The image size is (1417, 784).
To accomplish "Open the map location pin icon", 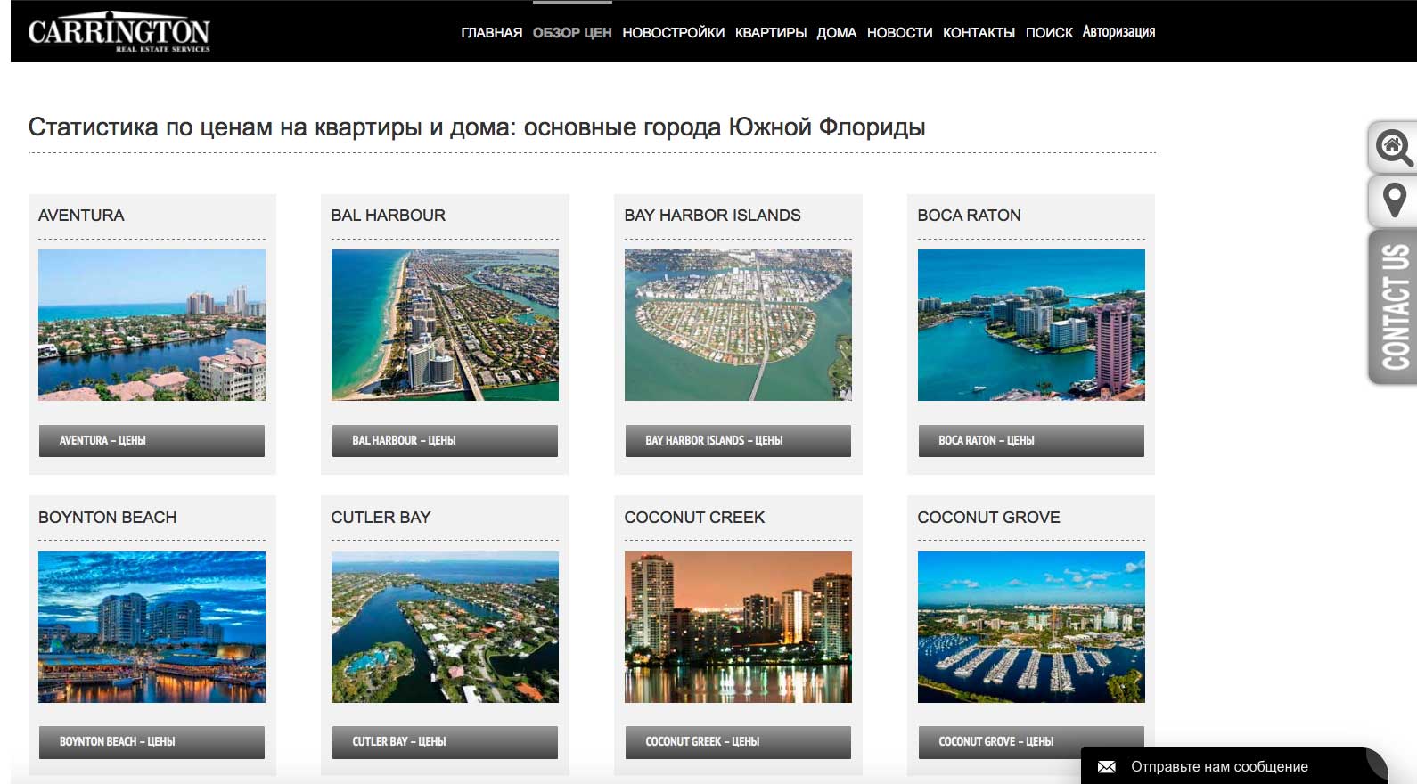I will tap(1393, 200).
